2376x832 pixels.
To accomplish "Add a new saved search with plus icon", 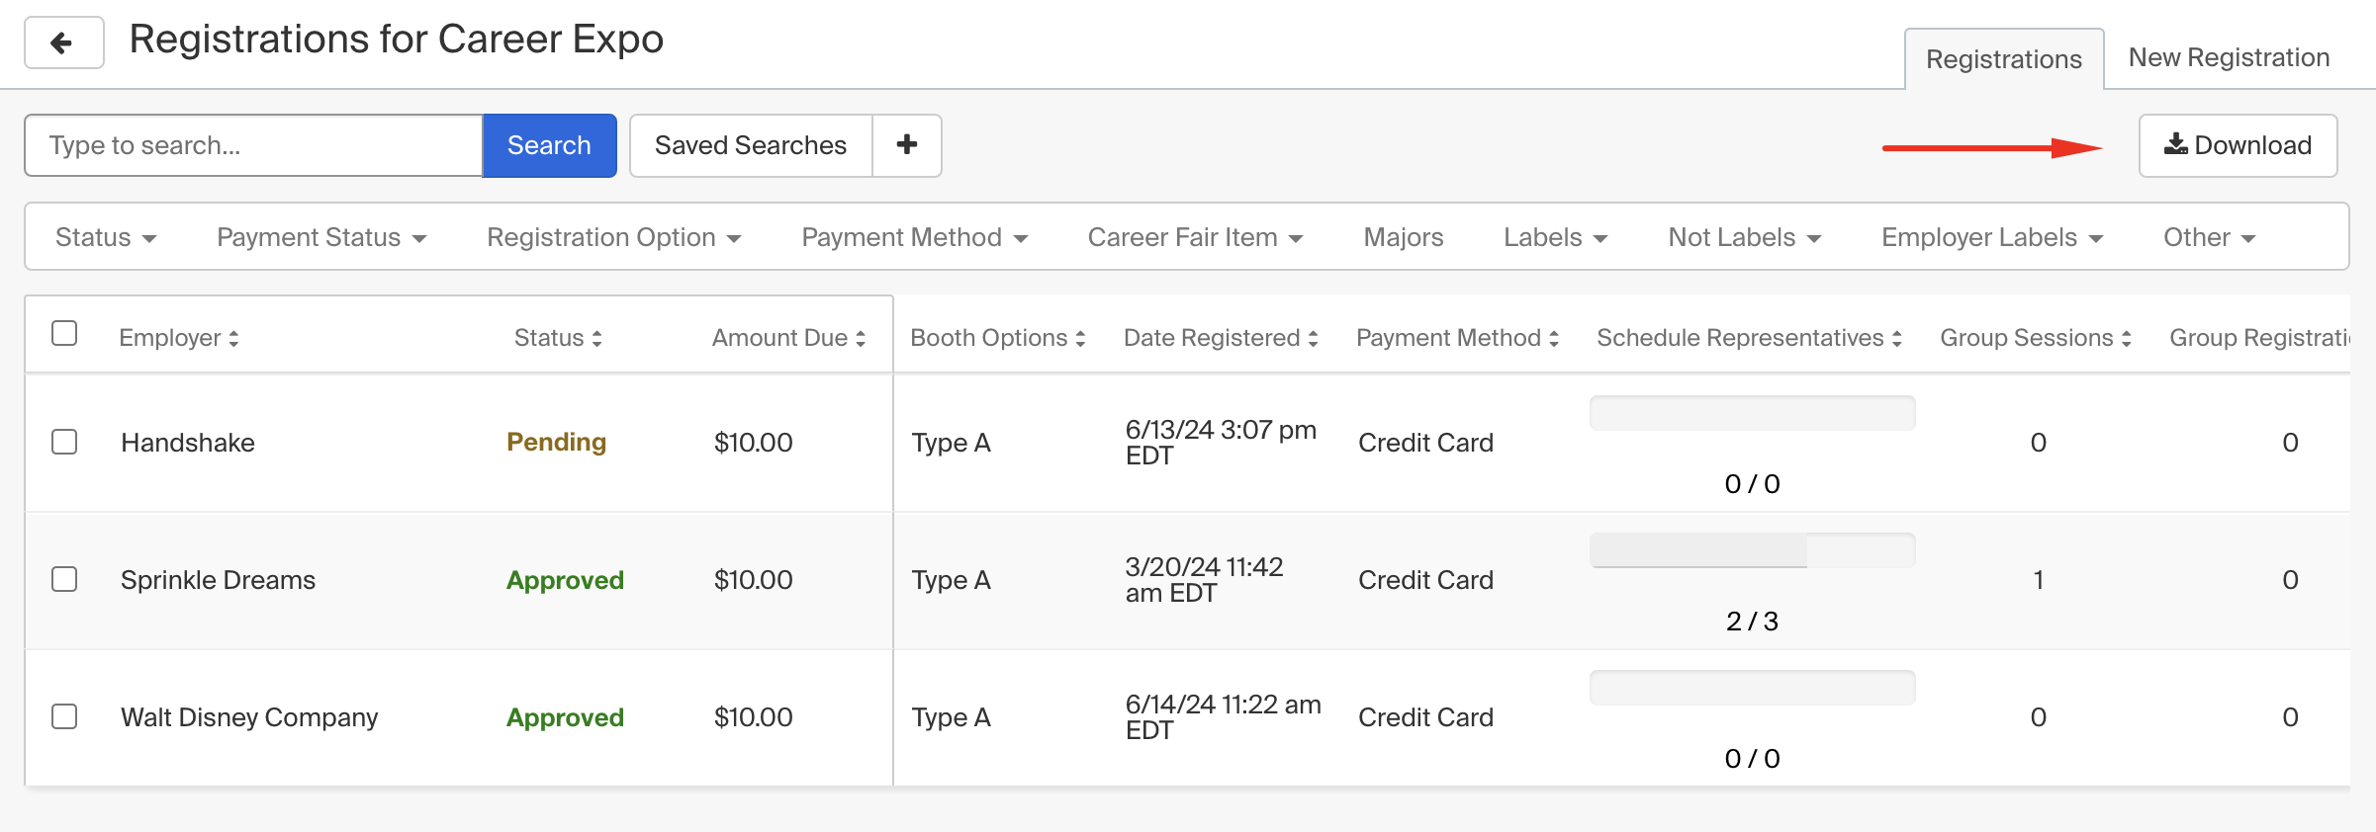I will tap(907, 145).
